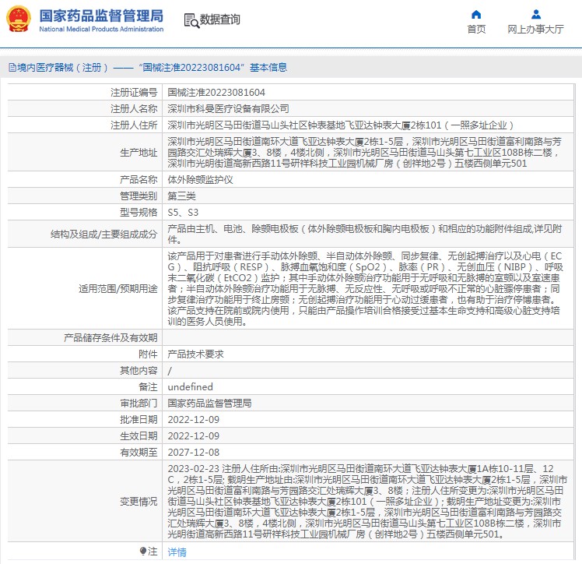Click the national emblem logo
Screen dimensions: 582x564
pos(19,19)
